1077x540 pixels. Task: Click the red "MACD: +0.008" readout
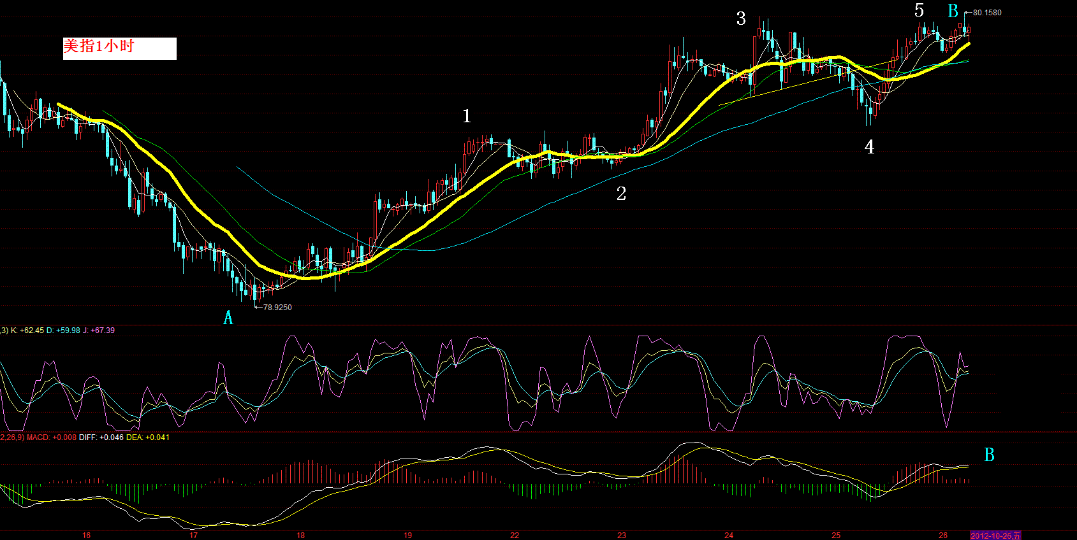tap(52, 437)
